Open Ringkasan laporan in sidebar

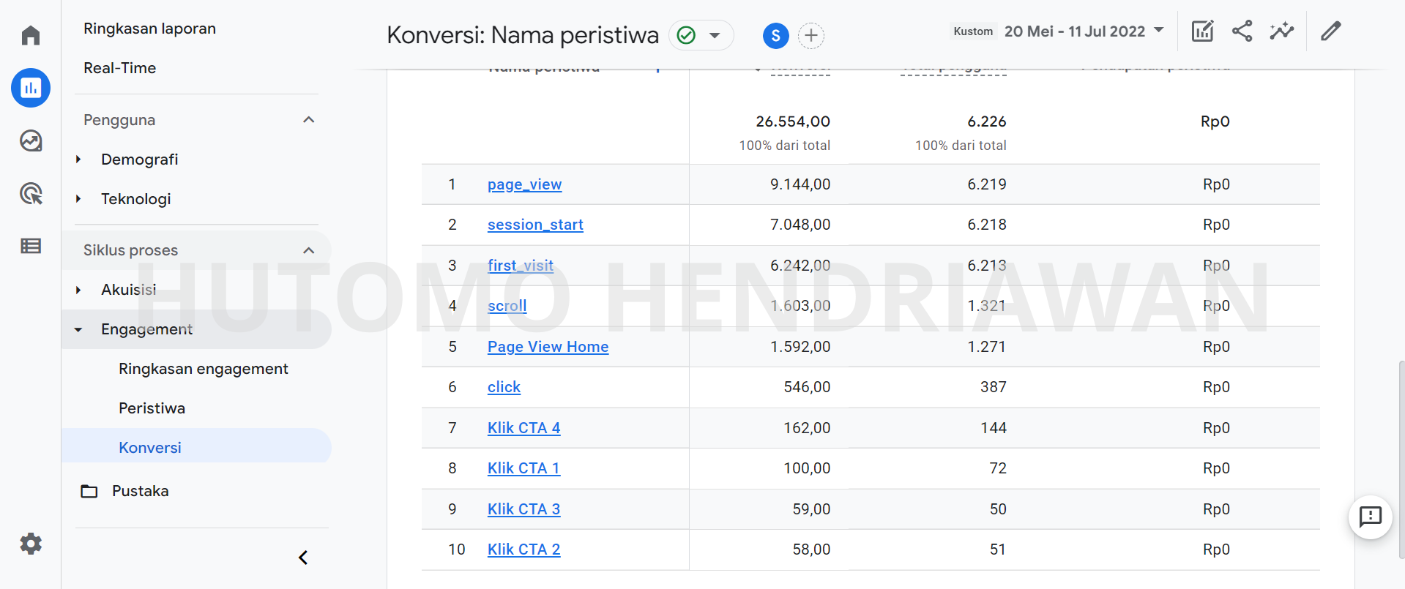pos(149,29)
